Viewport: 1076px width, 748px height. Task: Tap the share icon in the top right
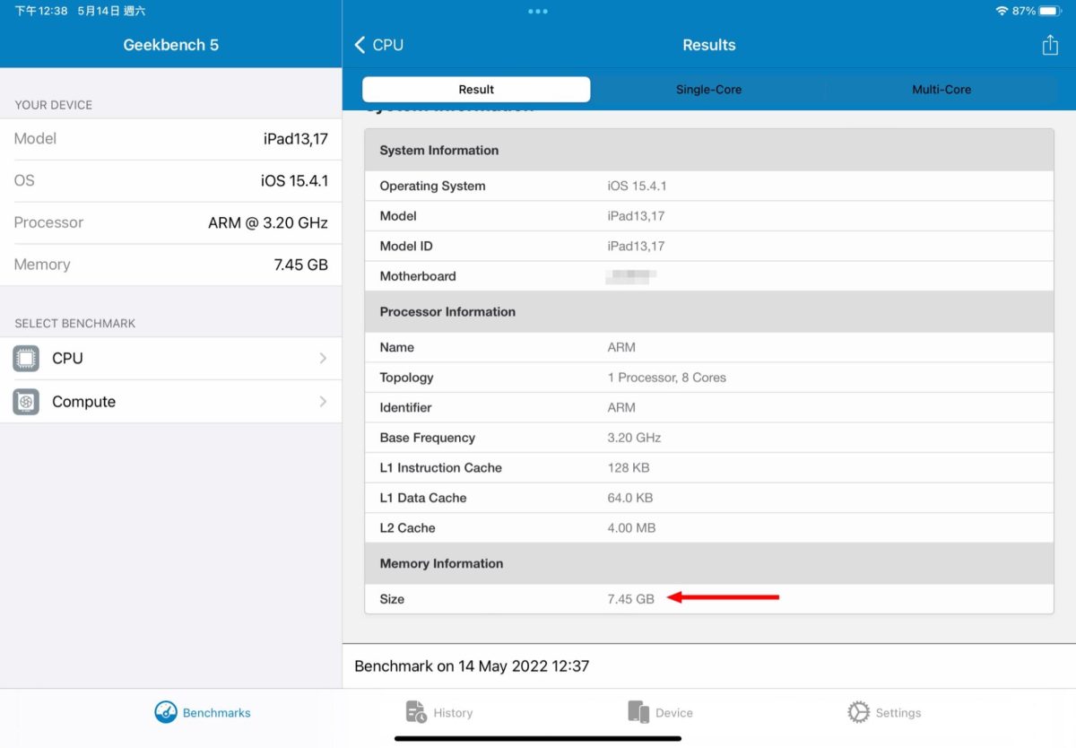1050,45
